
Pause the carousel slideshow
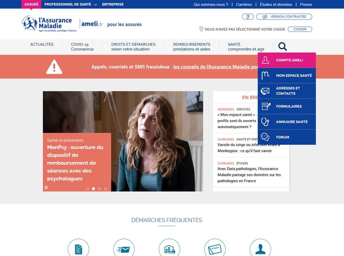coord(46,187)
